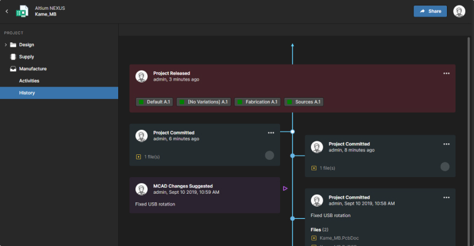This screenshot has height=246, width=474.
Task: Click admin avatar on MCAD Changes Suggested
Action: pos(142,189)
